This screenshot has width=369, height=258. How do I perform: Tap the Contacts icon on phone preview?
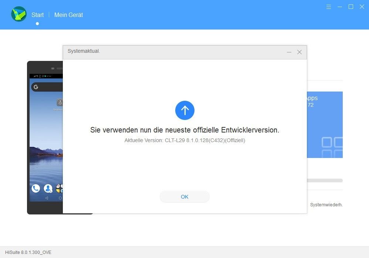pyautogui.click(x=48, y=189)
